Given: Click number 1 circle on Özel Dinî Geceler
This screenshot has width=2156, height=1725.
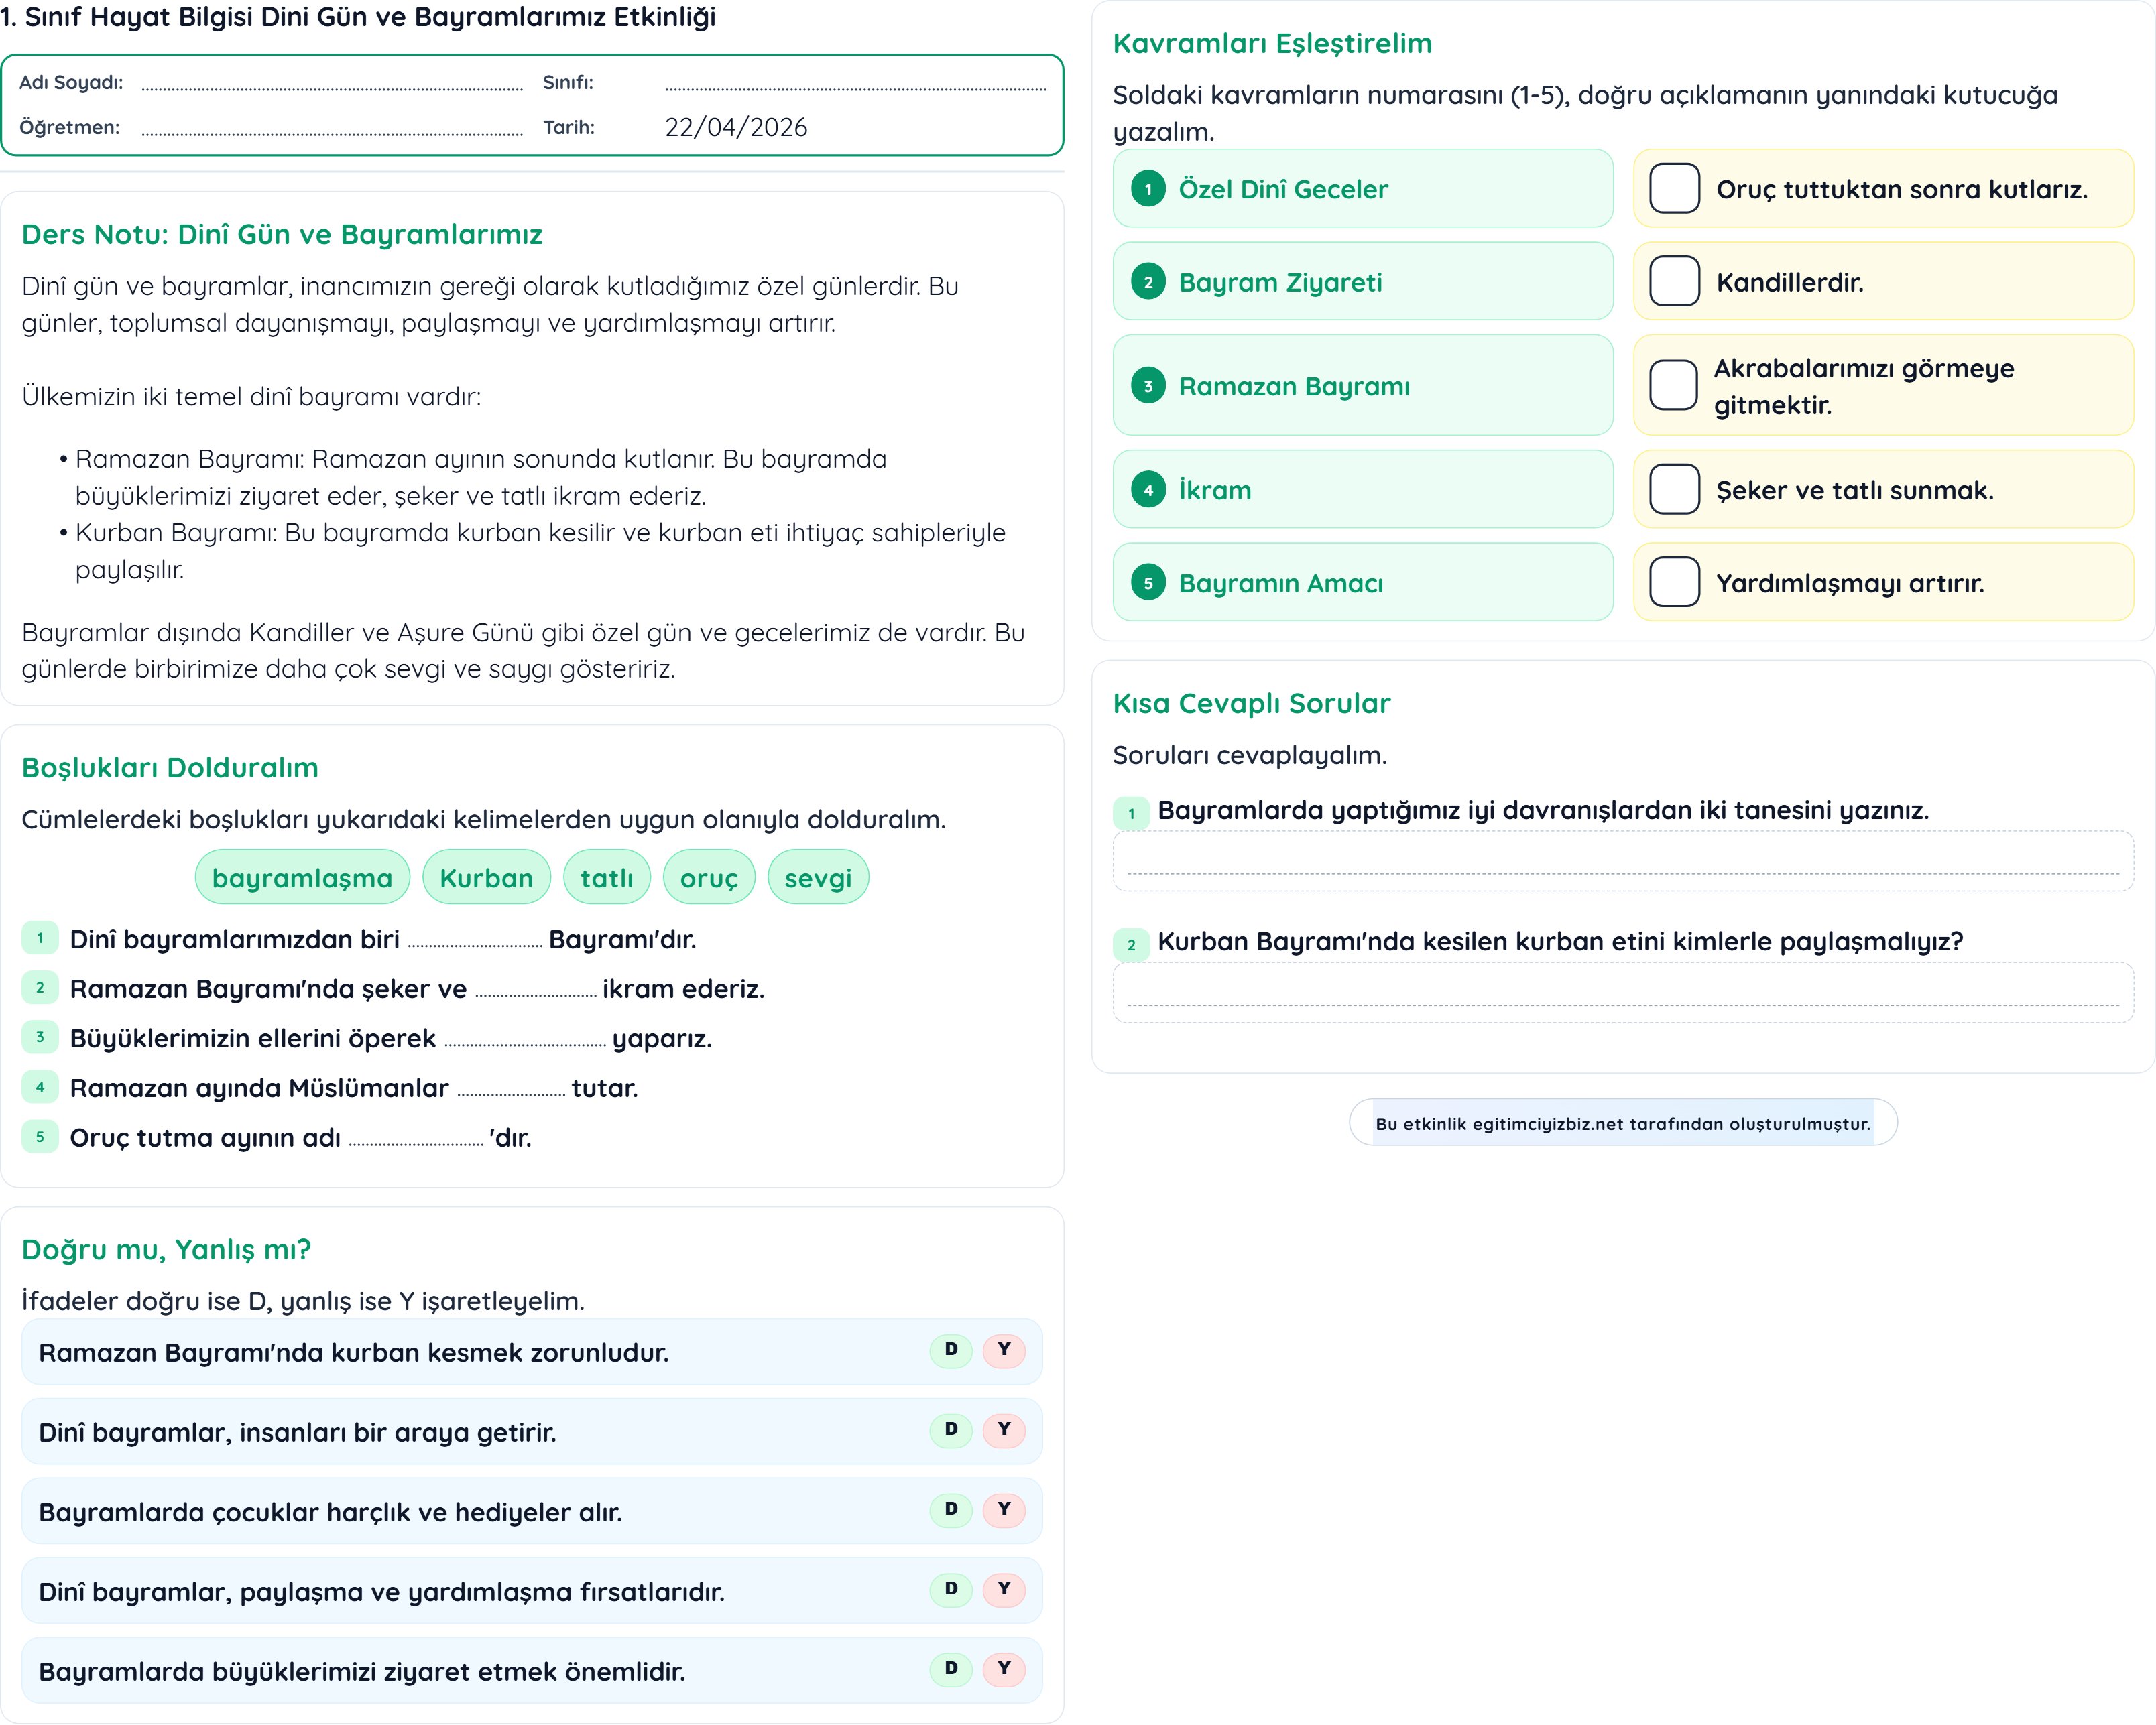Looking at the screenshot, I should [x=1148, y=189].
